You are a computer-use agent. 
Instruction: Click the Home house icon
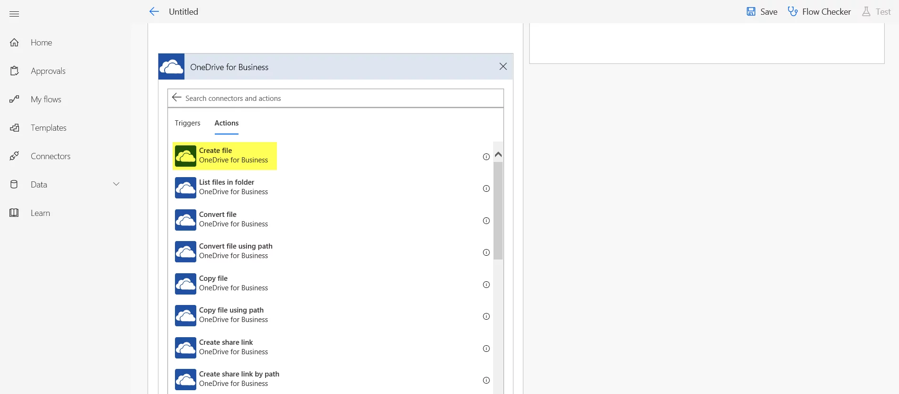point(14,43)
